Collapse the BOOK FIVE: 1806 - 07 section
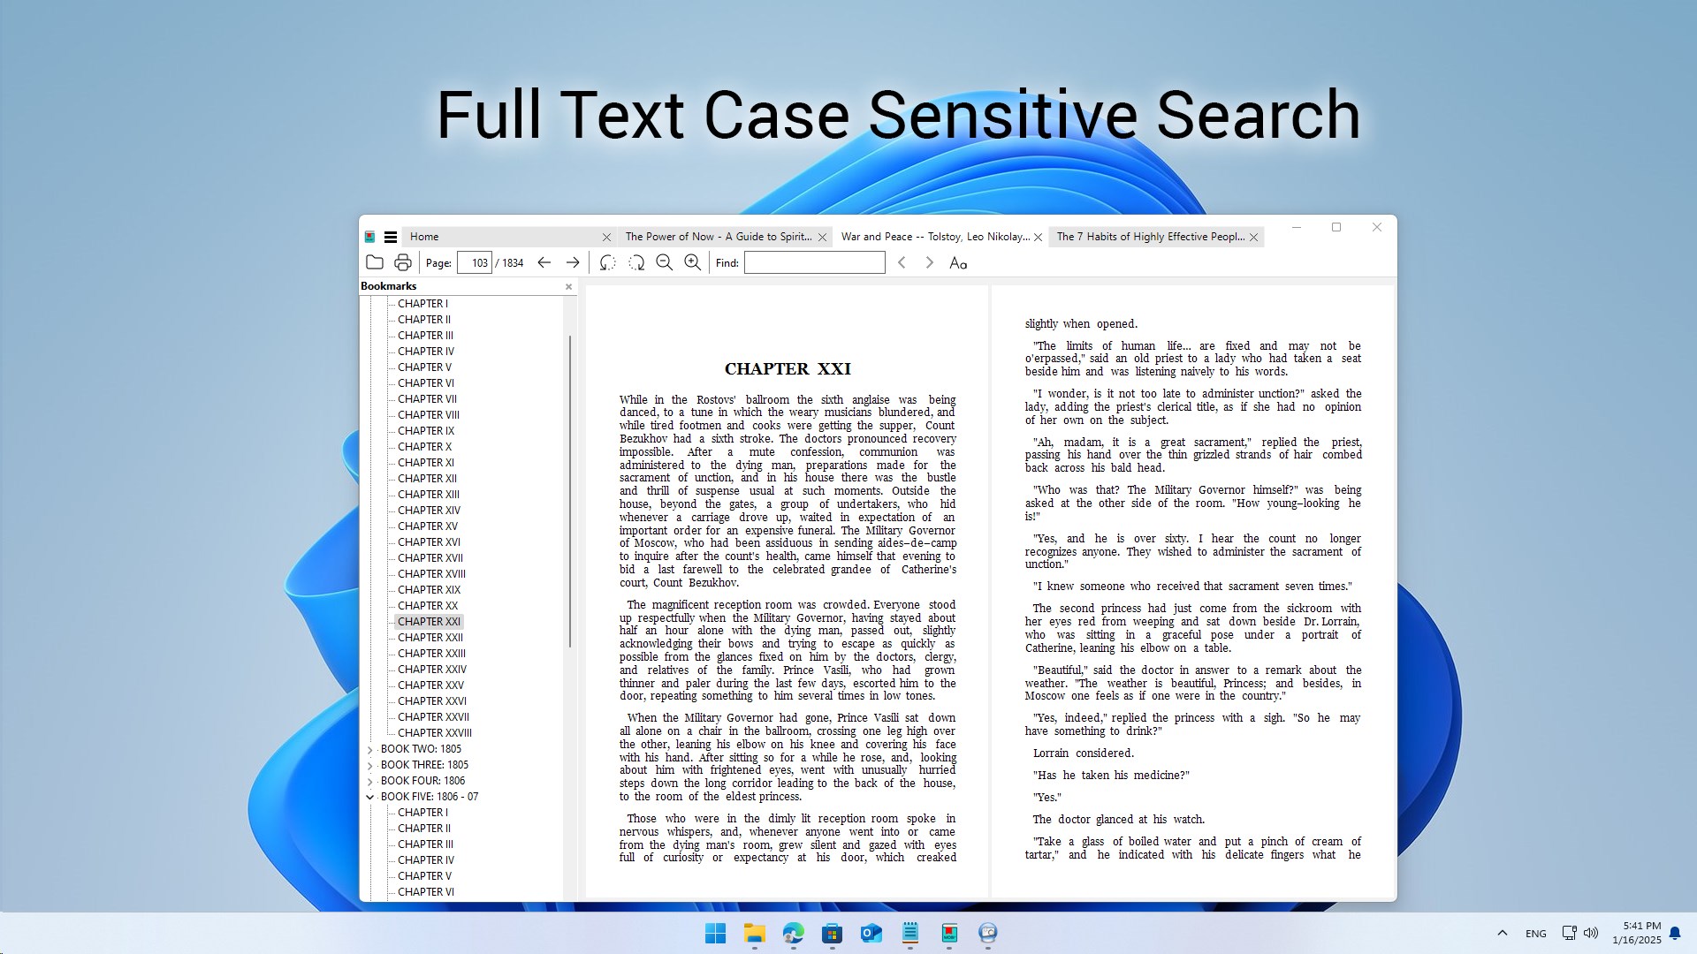1697x954 pixels. point(369,796)
